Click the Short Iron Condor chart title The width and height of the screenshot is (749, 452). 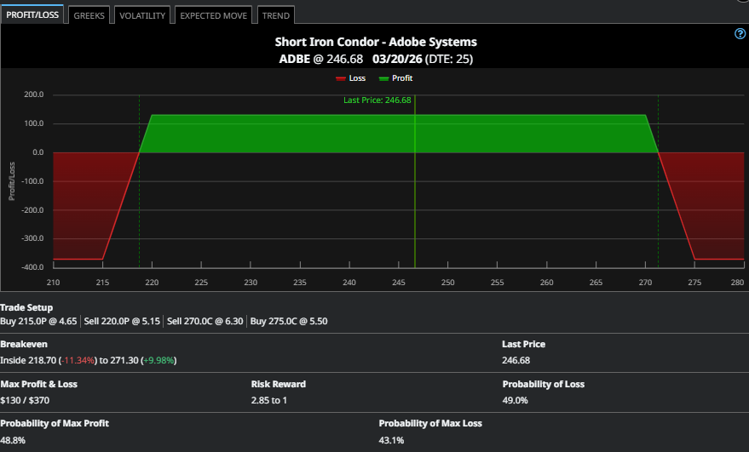click(x=376, y=42)
